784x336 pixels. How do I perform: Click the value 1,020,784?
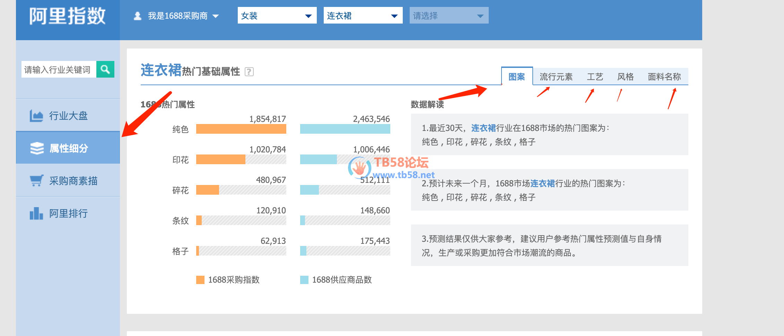[268, 150]
